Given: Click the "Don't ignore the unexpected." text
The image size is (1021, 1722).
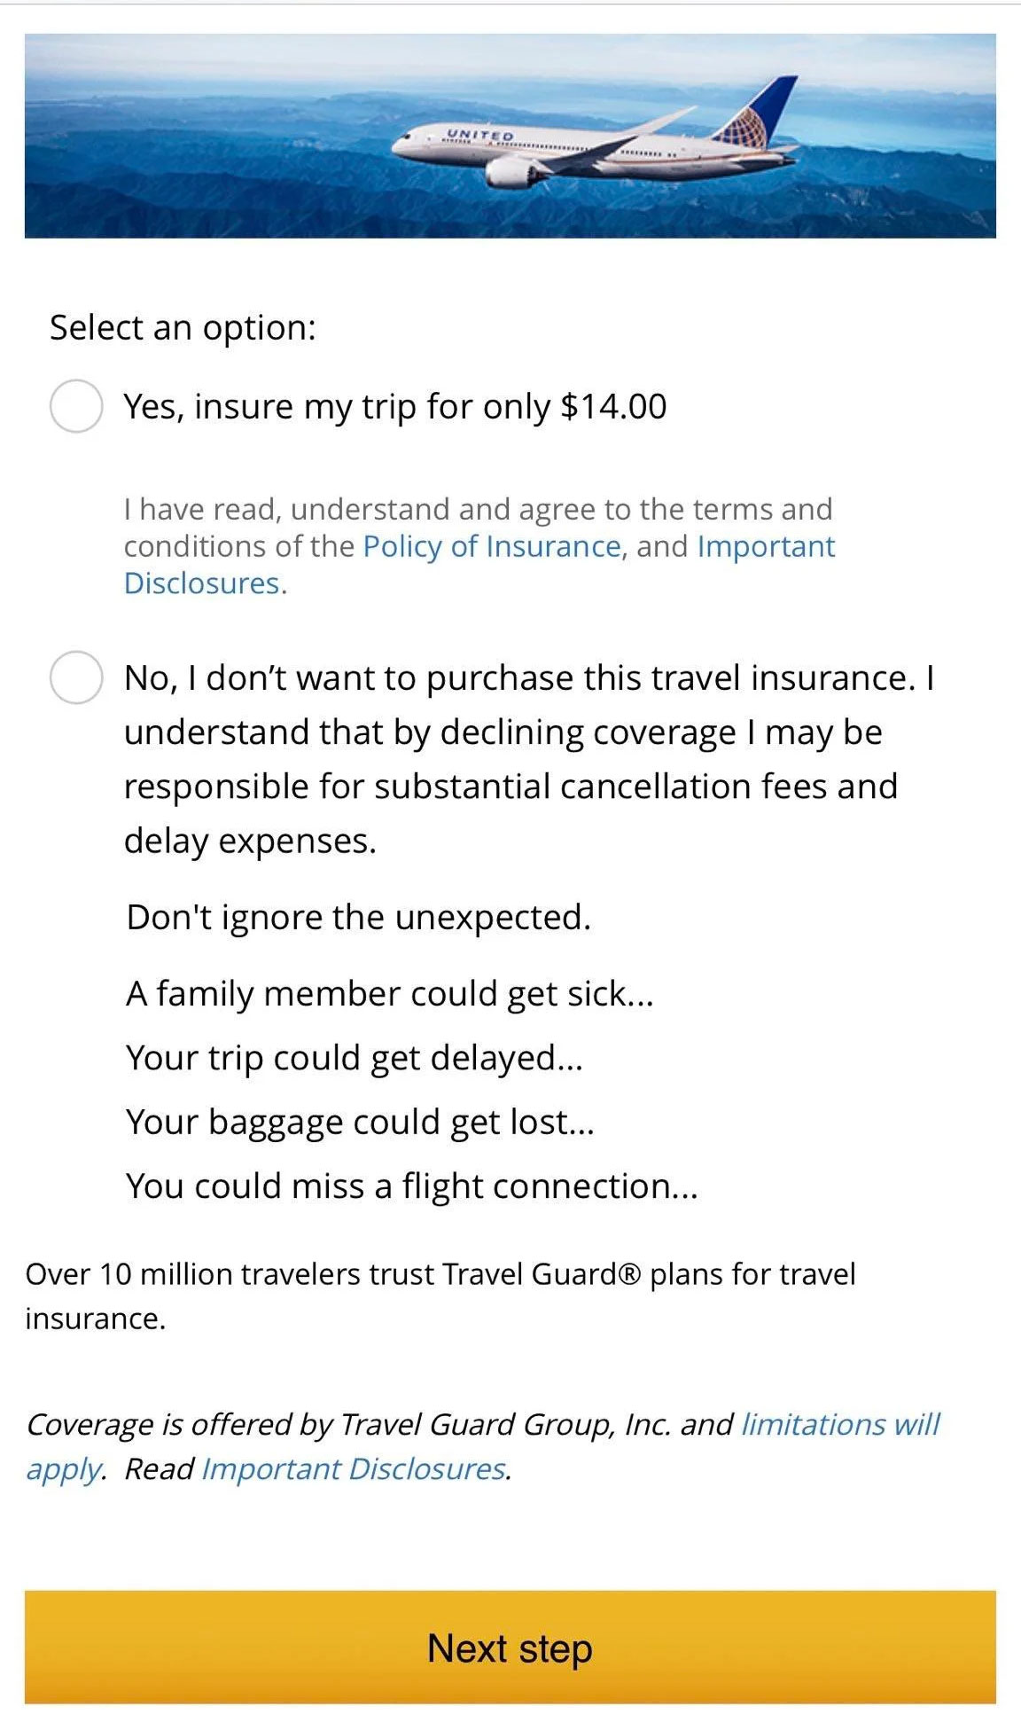Looking at the screenshot, I should (x=358, y=917).
